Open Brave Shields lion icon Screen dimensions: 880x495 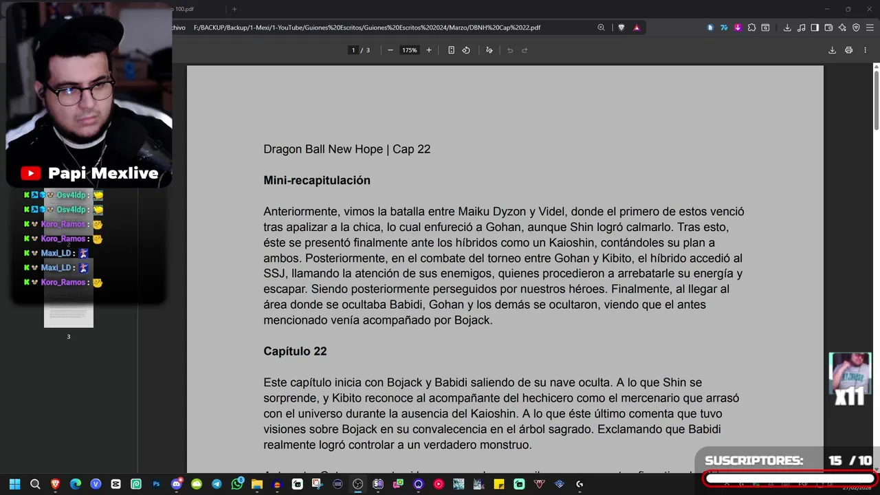coord(621,27)
